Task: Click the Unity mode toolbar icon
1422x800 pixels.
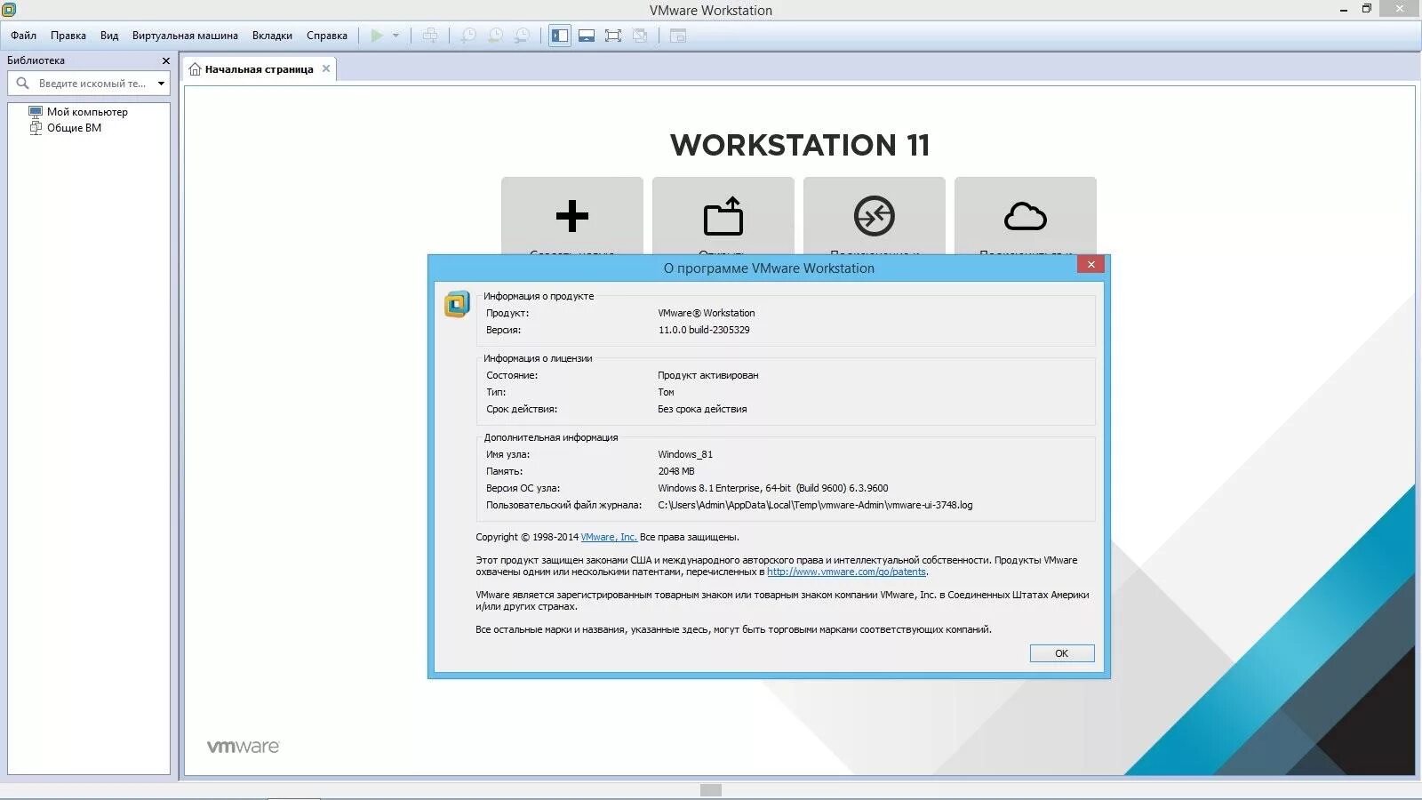Action: 640,36
